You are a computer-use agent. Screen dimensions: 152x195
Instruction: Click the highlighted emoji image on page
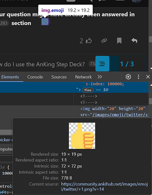(45, 22)
